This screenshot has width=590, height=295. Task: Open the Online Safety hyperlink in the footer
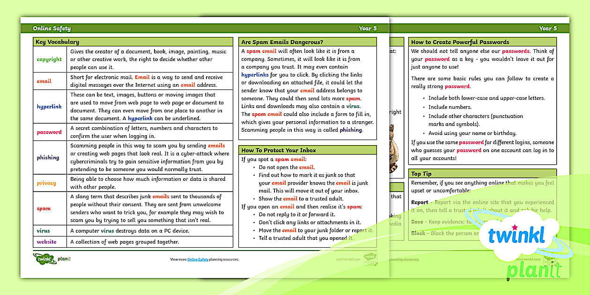click(198, 259)
